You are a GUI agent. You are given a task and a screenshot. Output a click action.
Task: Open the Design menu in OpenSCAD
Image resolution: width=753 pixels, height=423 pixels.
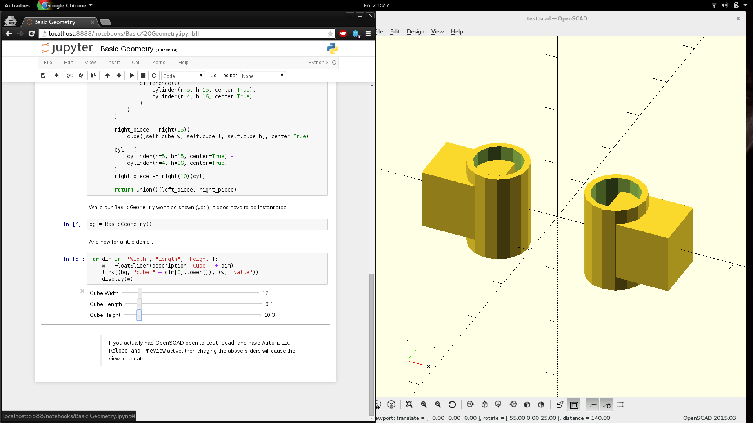pos(415,31)
